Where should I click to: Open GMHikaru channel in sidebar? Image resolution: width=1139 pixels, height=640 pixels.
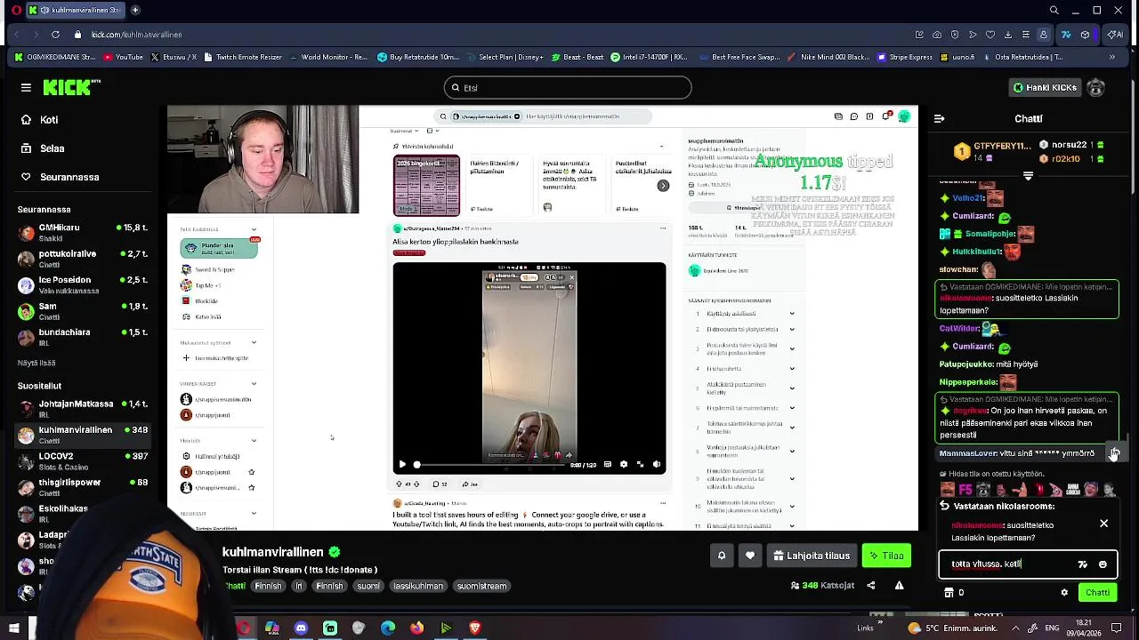[83, 232]
